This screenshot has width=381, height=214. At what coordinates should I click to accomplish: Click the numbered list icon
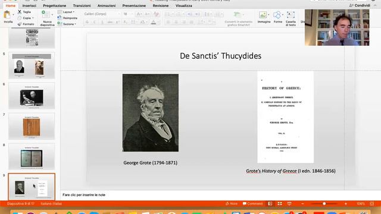point(179,14)
